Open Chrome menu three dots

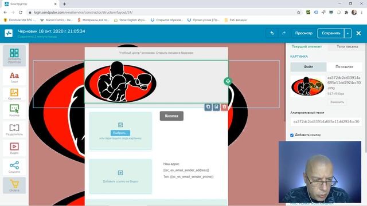[x=362, y=13]
